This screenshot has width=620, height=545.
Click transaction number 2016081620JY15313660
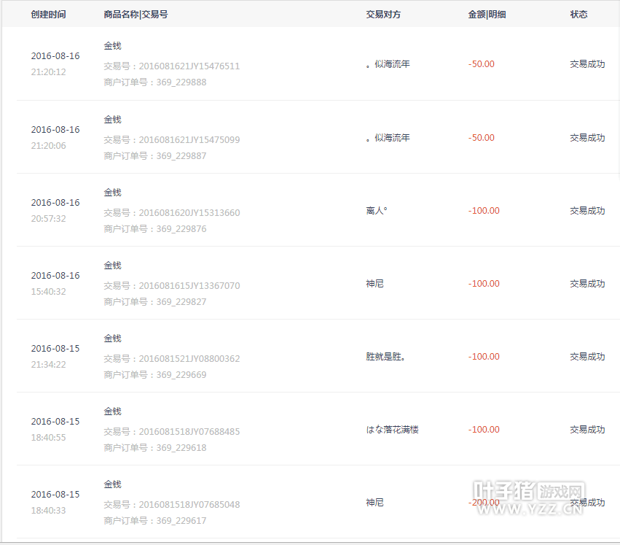(x=189, y=213)
